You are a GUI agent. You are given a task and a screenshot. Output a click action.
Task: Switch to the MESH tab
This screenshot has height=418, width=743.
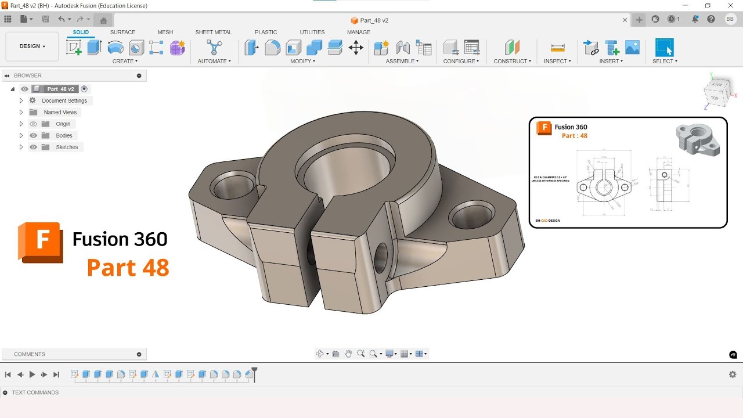coord(165,33)
